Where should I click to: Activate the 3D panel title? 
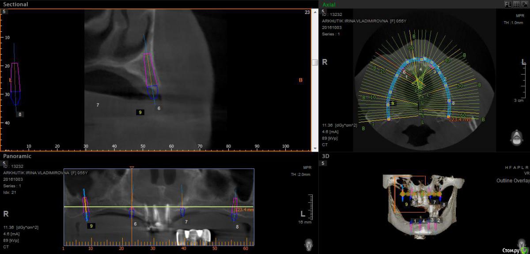click(326, 156)
